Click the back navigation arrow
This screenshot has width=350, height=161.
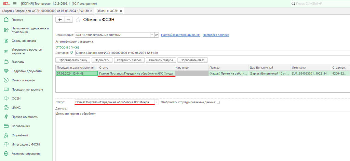tap(60, 20)
